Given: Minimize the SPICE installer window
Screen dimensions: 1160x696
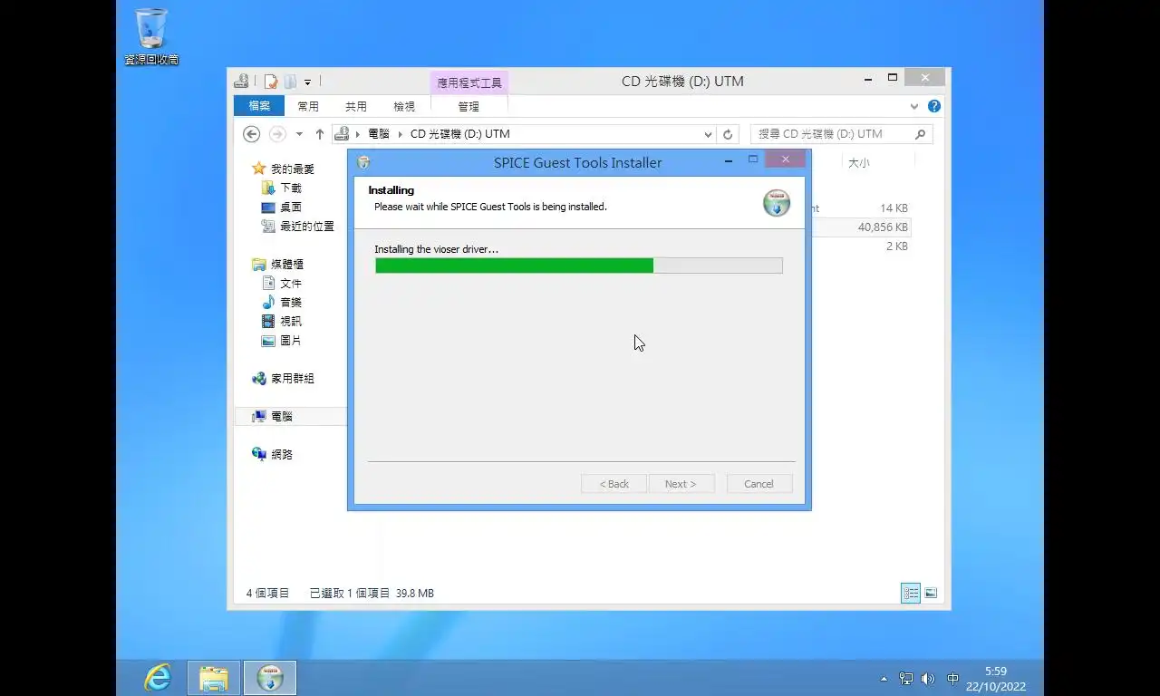Looking at the screenshot, I should pos(729,160).
